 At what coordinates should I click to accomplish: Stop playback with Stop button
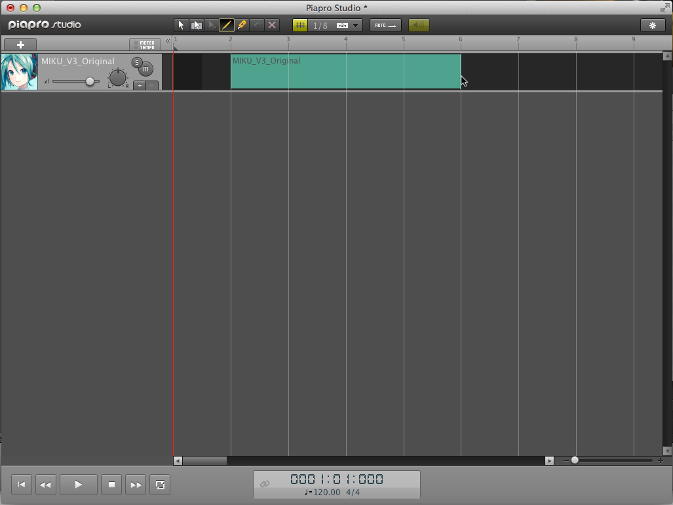tap(111, 485)
